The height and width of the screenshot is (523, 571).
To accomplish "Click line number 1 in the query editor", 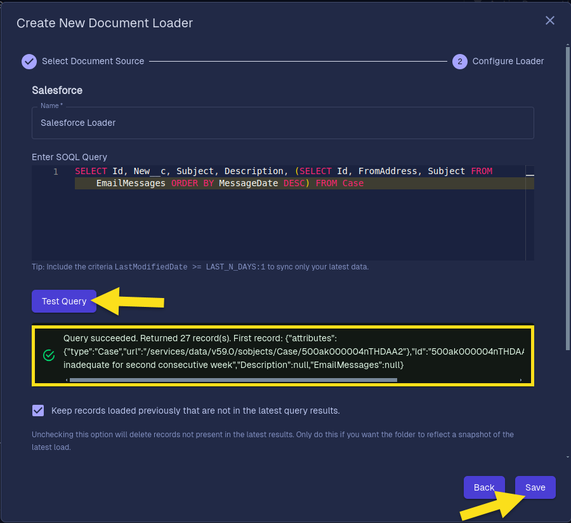I will click(x=56, y=172).
